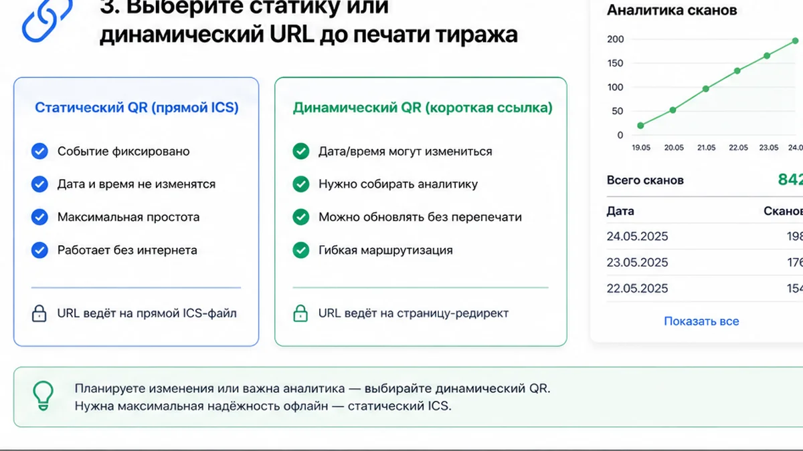Click the y-axis label 100 on chart
The height and width of the screenshot is (451, 803).
(616, 88)
